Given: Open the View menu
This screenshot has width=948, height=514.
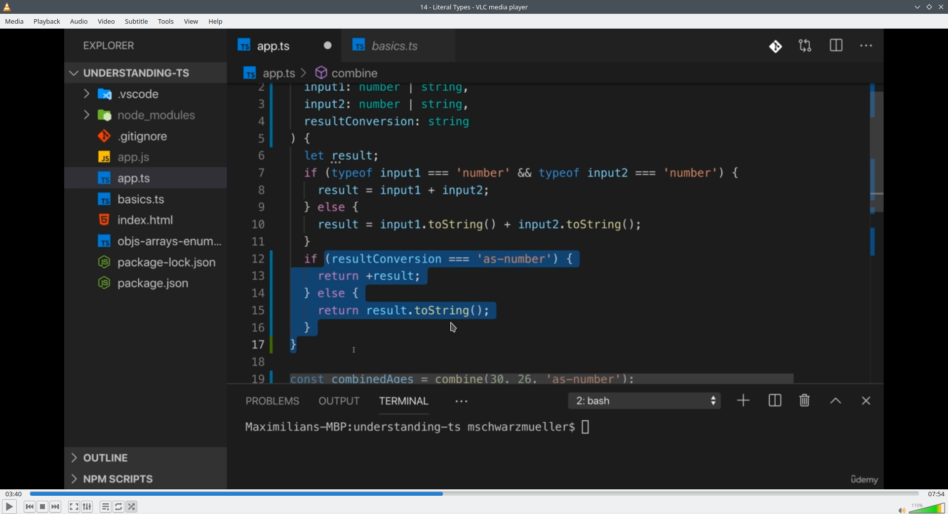Looking at the screenshot, I should [191, 22].
